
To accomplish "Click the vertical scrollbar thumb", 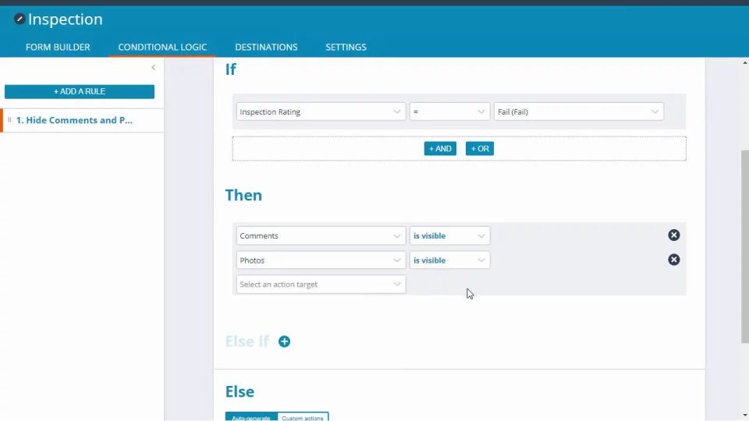I will 744,246.
